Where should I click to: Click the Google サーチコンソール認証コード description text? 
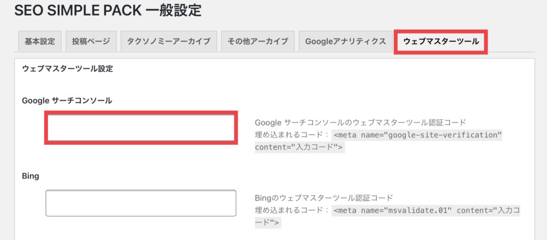361,122
